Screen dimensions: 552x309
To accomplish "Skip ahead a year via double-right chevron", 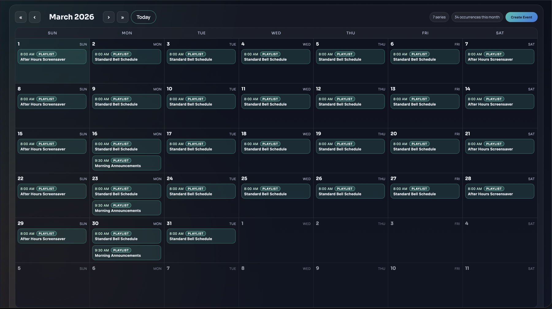I will tap(123, 17).
